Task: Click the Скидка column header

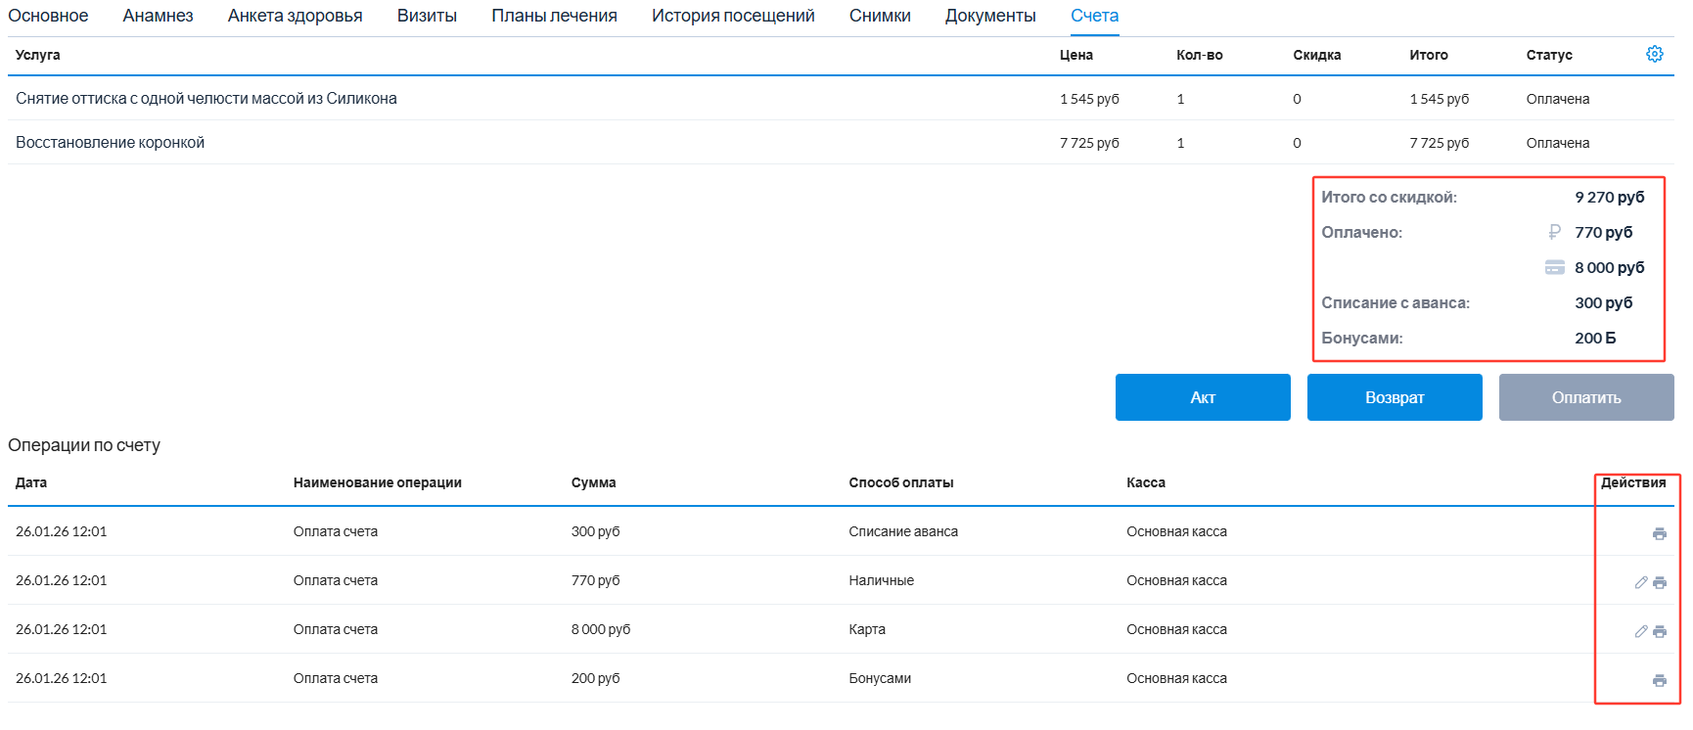Action: pyautogui.click(x=1317, y=55)
